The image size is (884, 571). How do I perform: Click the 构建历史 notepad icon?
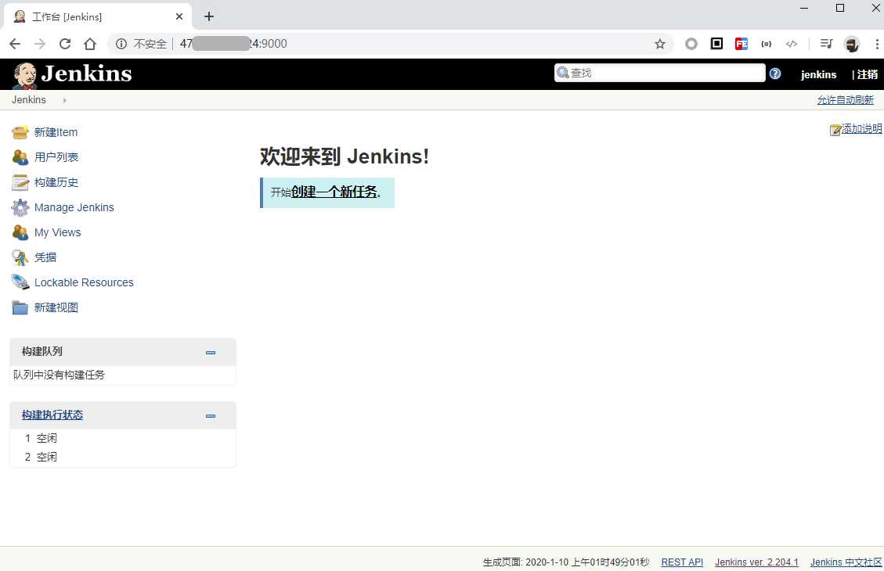click(20, 182)
